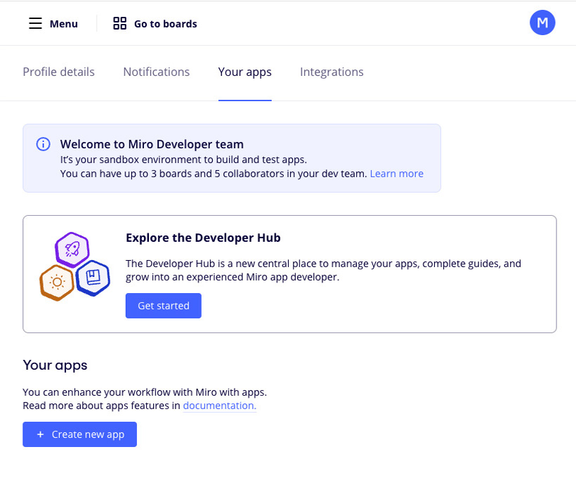Click the info icon in the welcome banner
Image resolution: width=576 pixels, height=492 pixels.
[43, 144]
